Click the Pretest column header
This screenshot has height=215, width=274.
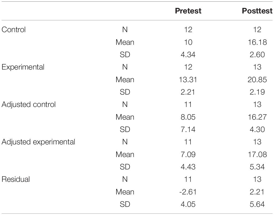pos(188,11)
